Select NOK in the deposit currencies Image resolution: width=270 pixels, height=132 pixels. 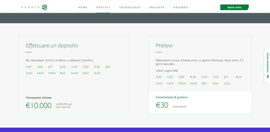(x=75, y=73)
